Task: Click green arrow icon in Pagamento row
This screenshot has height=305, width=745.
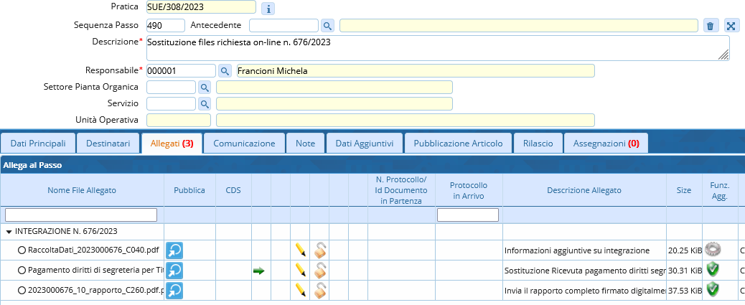Action: click(258, 271)
